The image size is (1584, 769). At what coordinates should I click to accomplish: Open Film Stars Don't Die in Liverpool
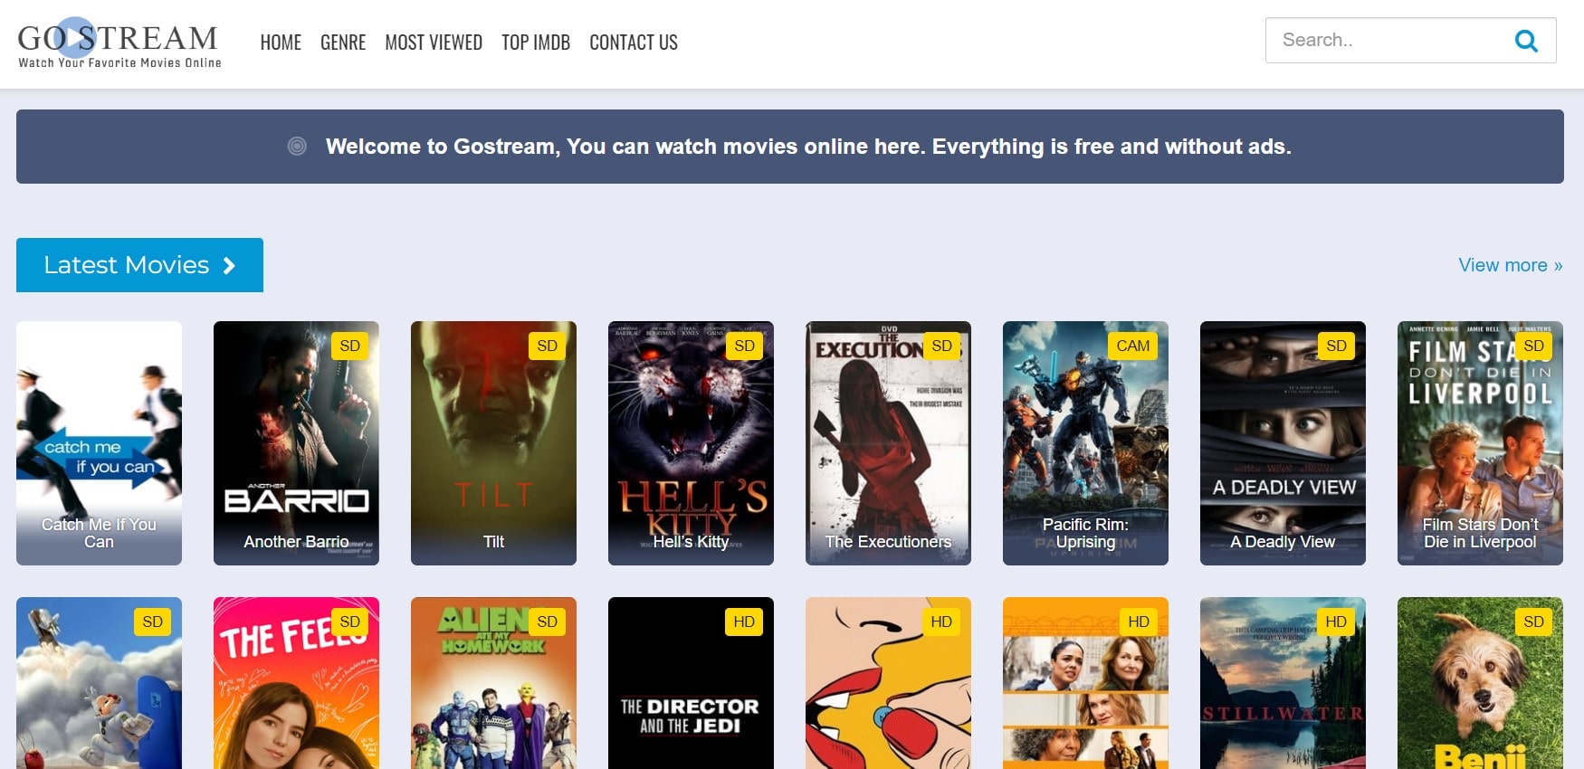point(1480,443)
